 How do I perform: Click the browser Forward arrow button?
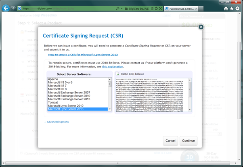click(15, 8)
